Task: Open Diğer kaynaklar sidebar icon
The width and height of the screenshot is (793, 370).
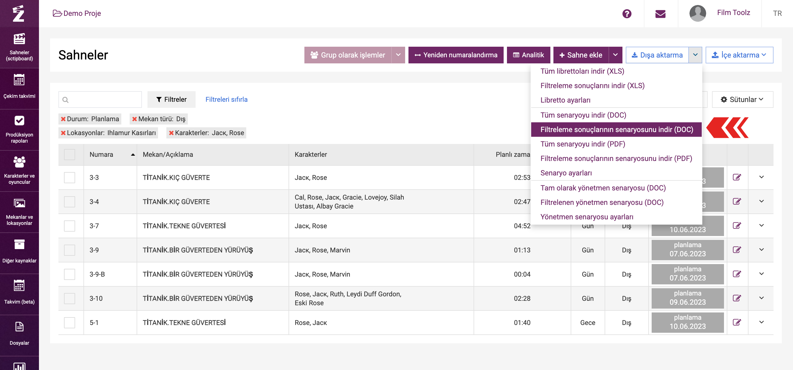Action: click(x=19, y=245)
